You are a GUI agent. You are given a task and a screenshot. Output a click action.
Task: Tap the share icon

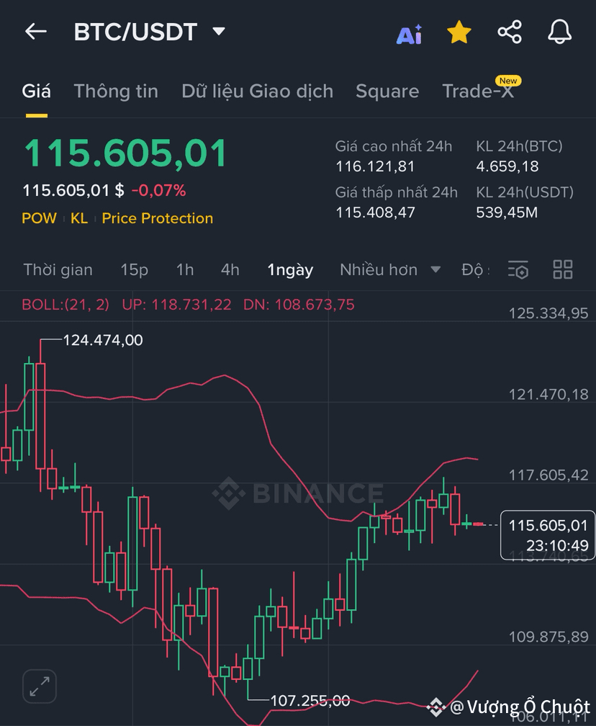510,32
